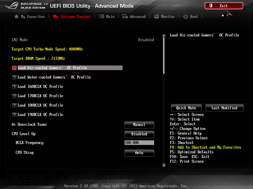The height and width of the screenshot is (189, 253).
Task: Click arrow icon beside Load 170BCLK OC Profile
Action: (14, 96)
